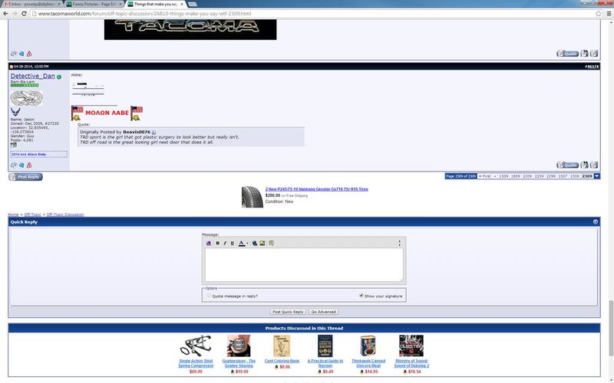
Task: Click the Home breadcrumb link
Action: click(x=13, y=214)
